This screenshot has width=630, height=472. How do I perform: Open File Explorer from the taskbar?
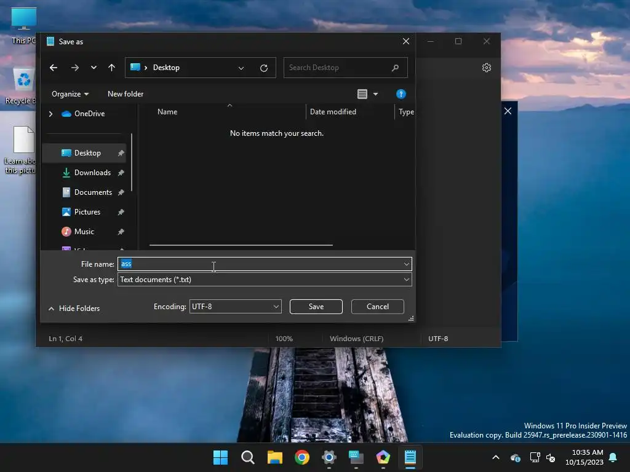[x=275, y=457]
